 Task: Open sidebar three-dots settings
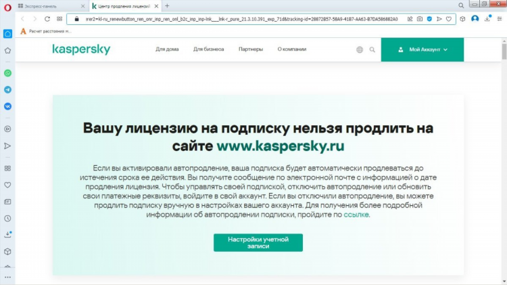click(x=7, y=278)
